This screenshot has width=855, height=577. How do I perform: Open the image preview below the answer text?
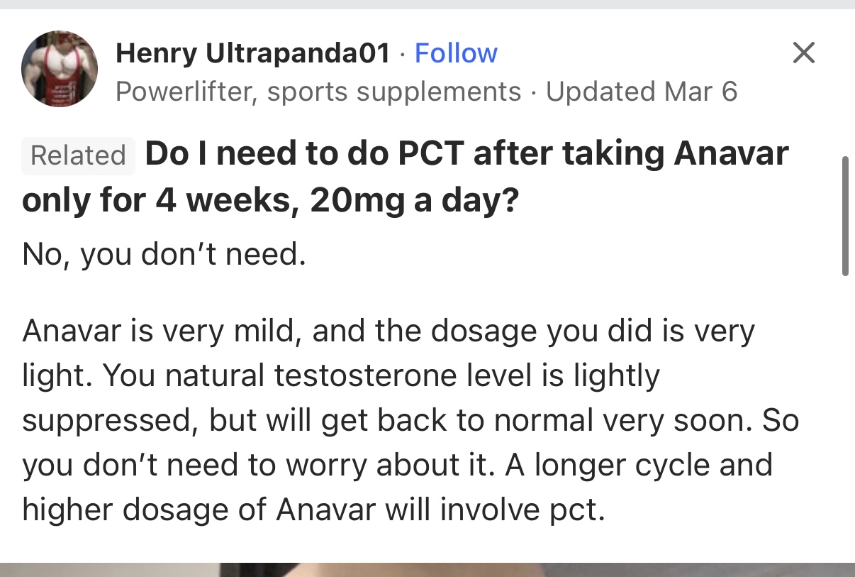(x=428, y=570)
